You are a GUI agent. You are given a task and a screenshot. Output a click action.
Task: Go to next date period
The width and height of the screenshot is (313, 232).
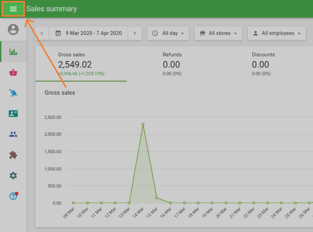(x=135, y=33)
